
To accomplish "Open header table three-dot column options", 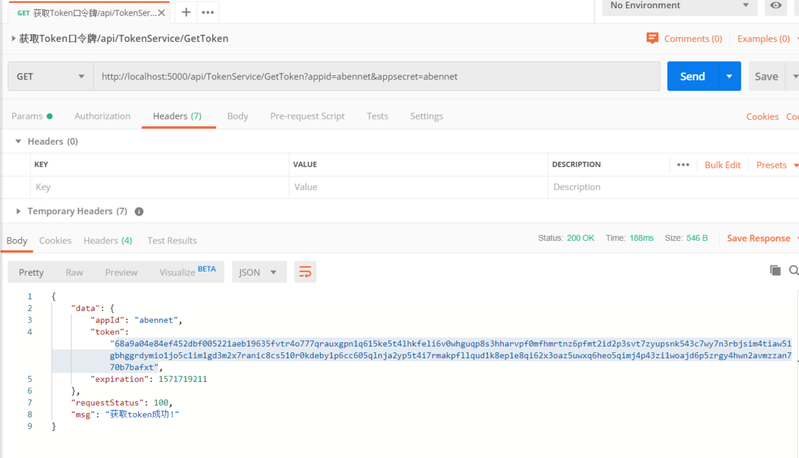I will tap(683, 165).
